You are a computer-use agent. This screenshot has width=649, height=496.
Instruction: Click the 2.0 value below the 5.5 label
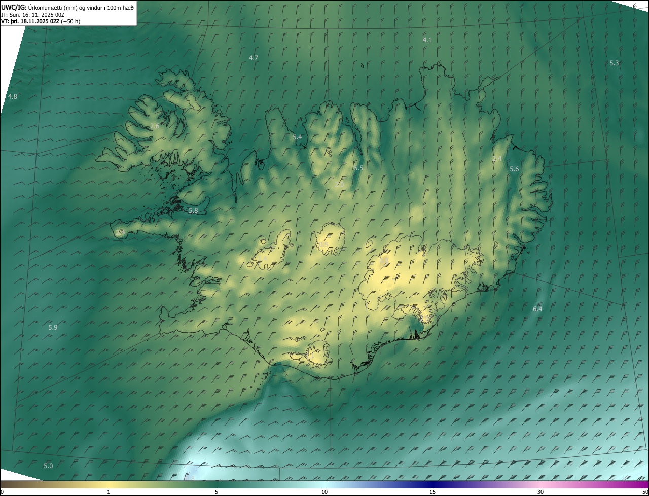coord(339,184)
